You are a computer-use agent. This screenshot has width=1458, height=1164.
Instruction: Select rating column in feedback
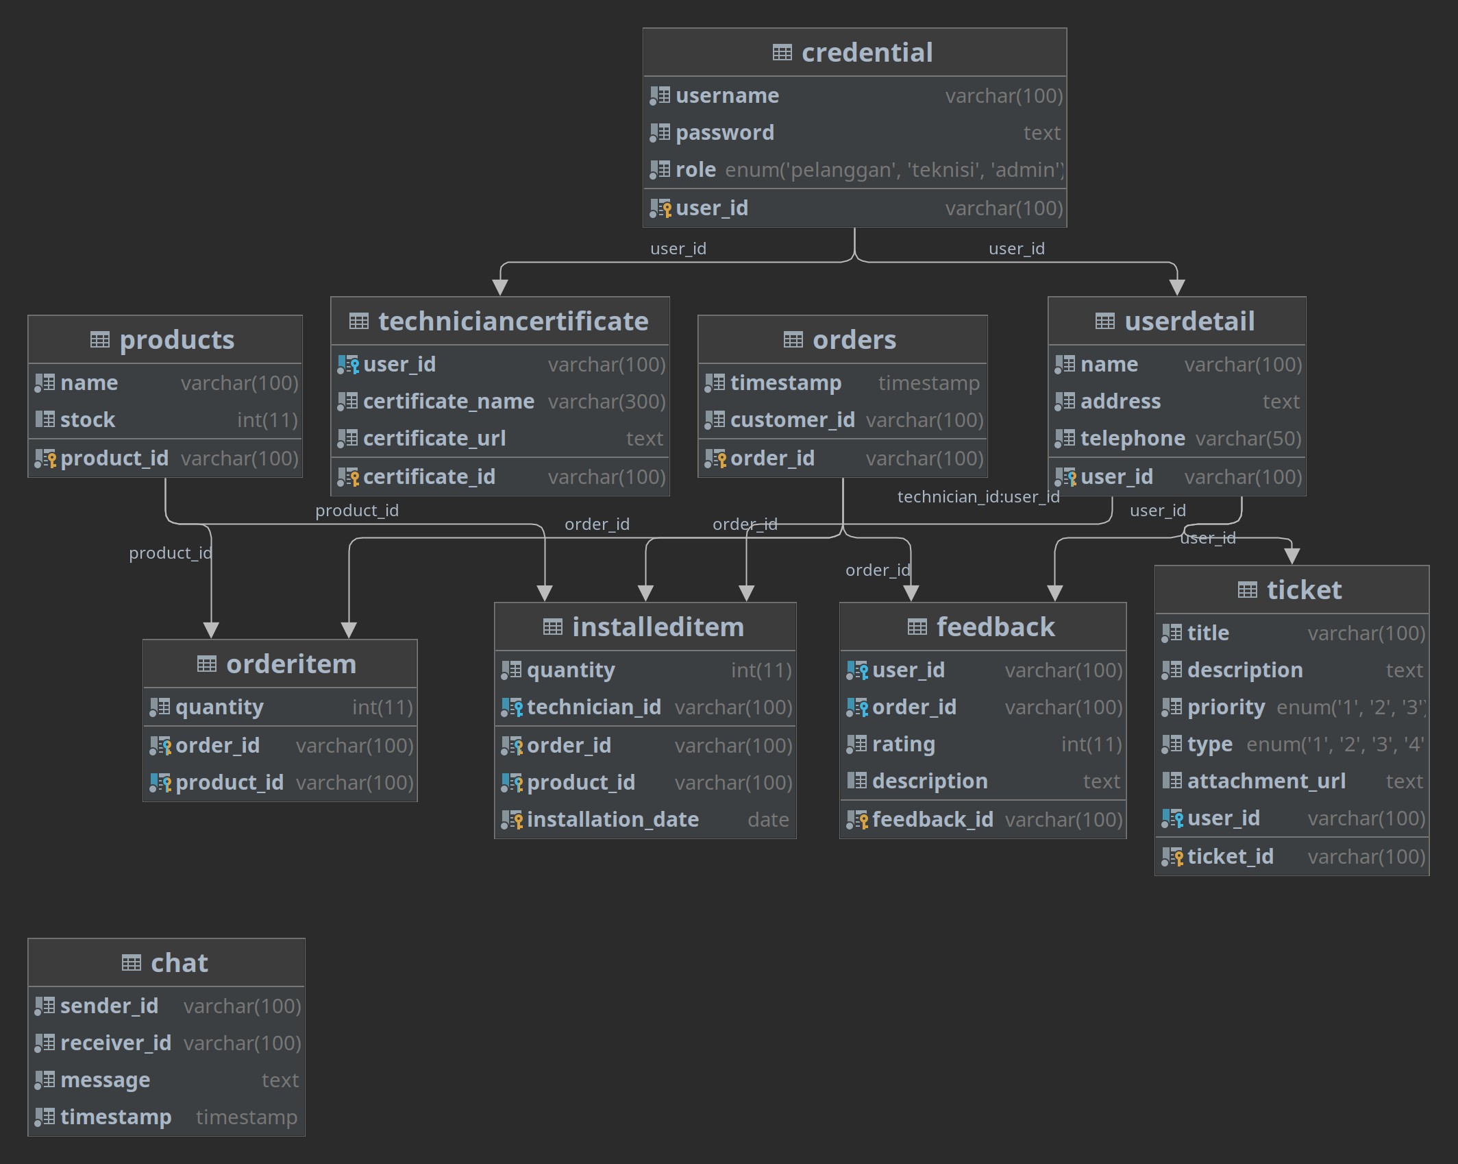(x=983, y=744)
